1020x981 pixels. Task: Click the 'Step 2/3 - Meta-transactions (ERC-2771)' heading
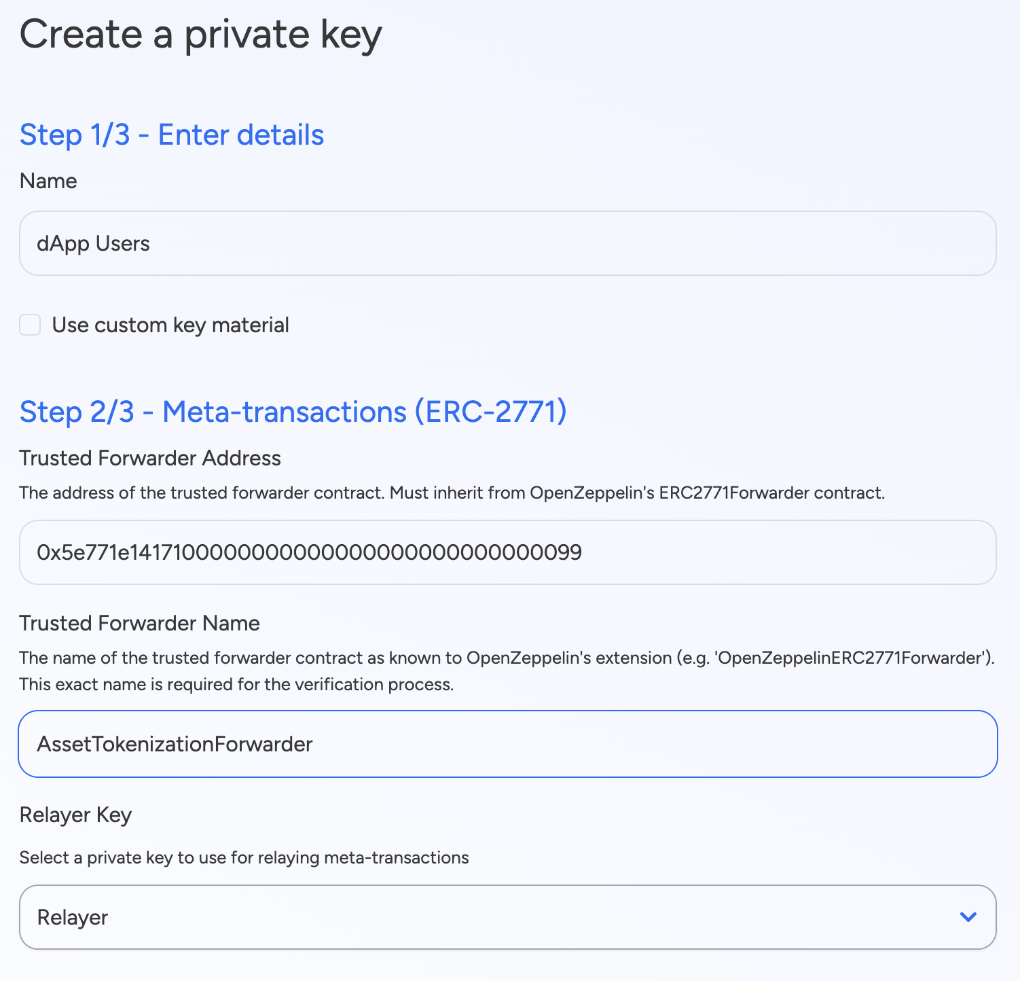click(x=293, y=412)
